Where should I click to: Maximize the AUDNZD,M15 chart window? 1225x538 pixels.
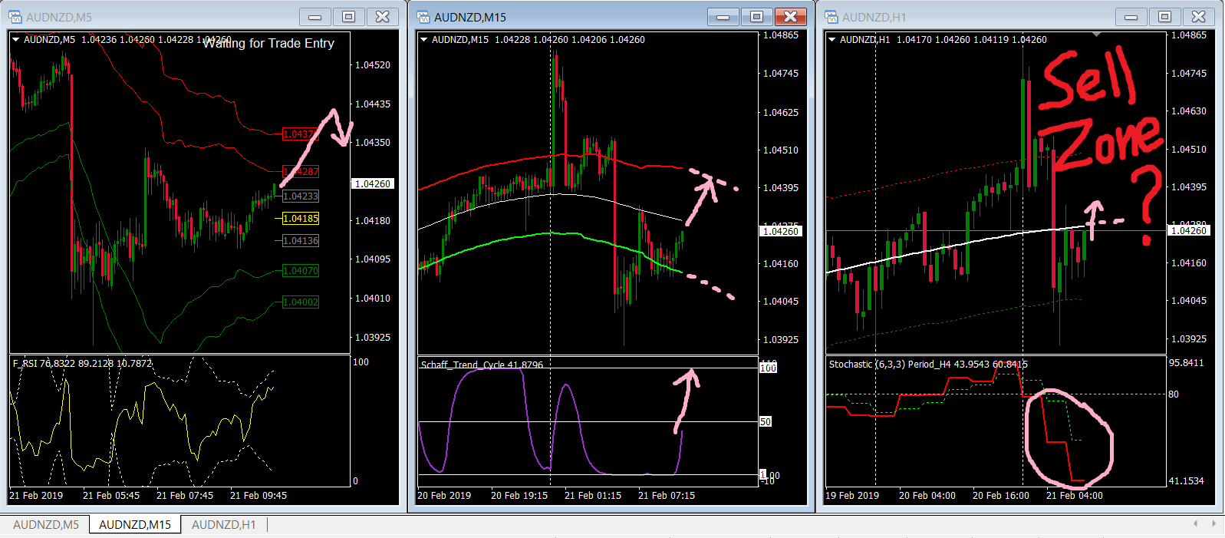tap(756, 17)
